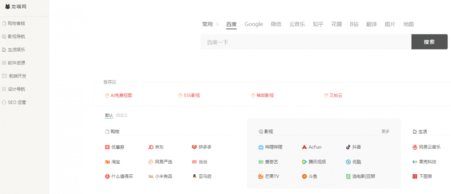
Task: Focus the 百度一下 search box
Action: [x=306, y=42]
